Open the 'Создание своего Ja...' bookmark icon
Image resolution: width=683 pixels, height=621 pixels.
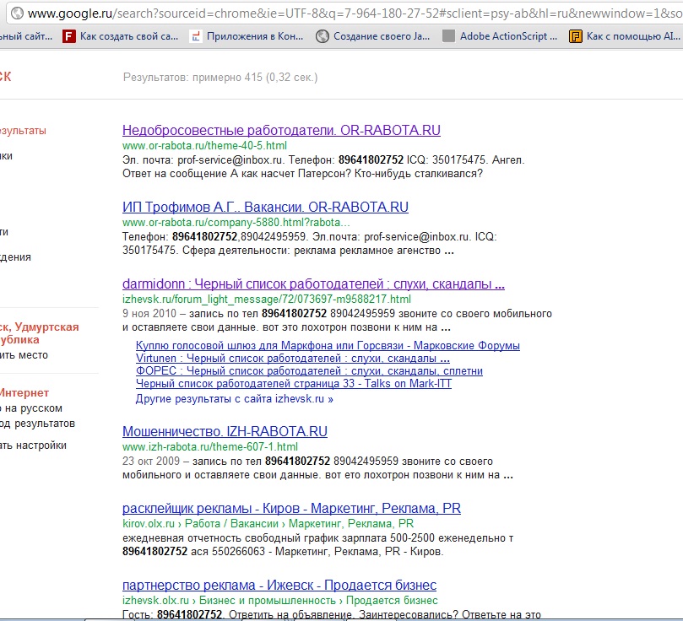pos(322,36)
